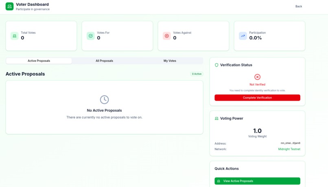Click the icon inside View Active Proposals button
The height and width of the screenshot is (187, 328).
[x=219, y=181]
